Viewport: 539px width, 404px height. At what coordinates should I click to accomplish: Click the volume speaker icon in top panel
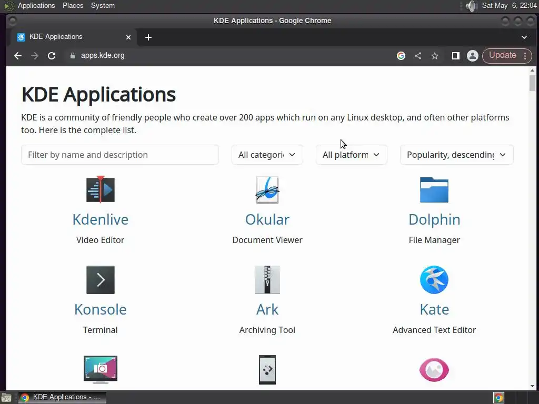[x=471, y=6]
